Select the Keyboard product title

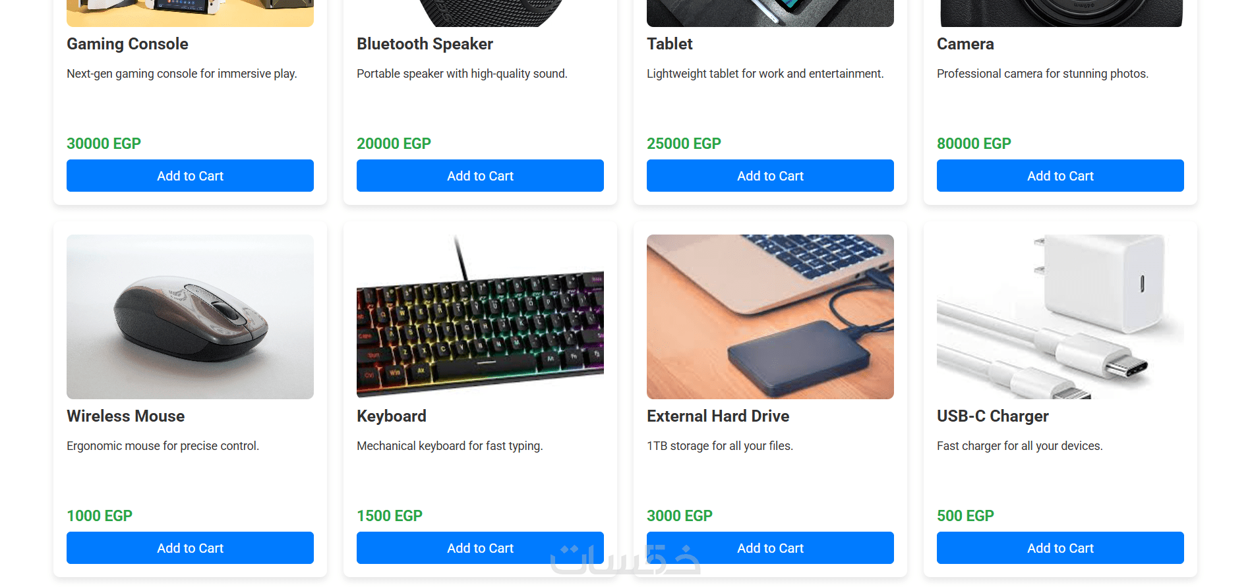point(392,416)
